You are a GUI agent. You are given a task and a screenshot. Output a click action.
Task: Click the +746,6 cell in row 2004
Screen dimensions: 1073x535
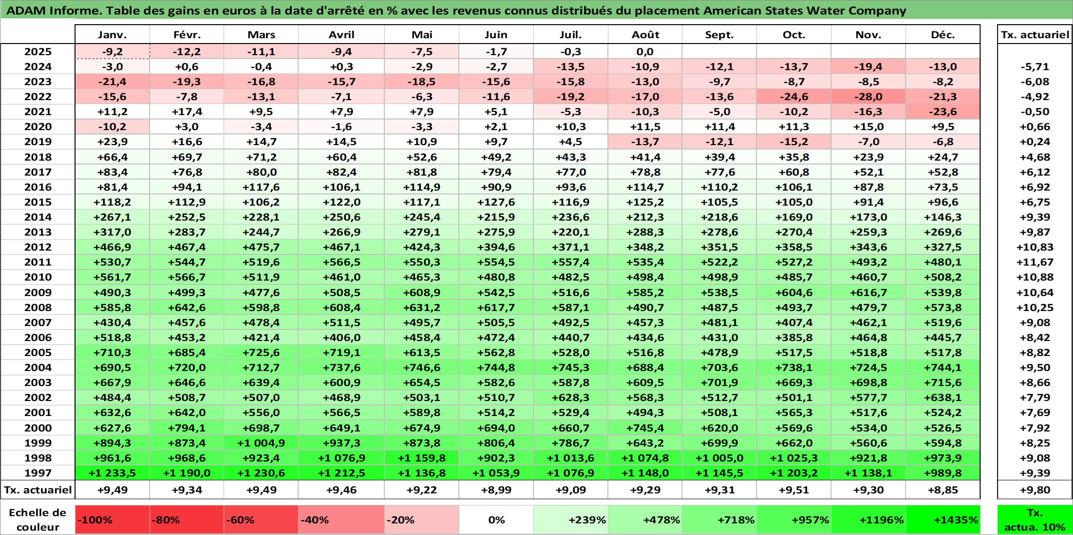tap(422, 368)
